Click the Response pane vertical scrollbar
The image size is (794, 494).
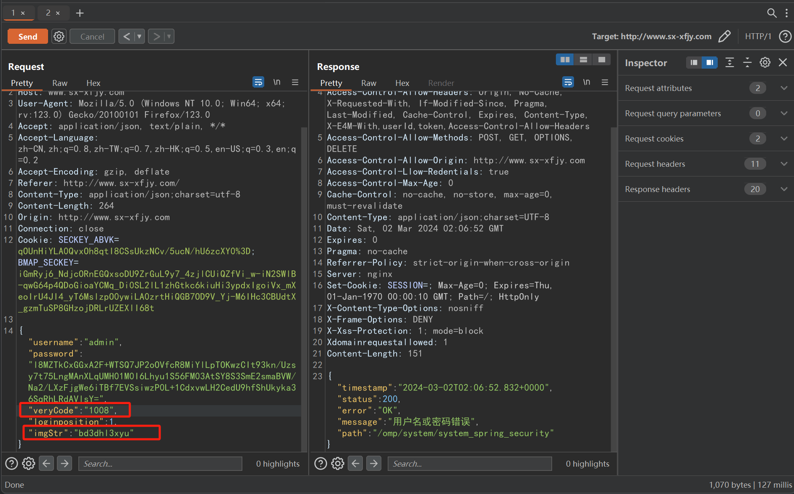(614, 288)
